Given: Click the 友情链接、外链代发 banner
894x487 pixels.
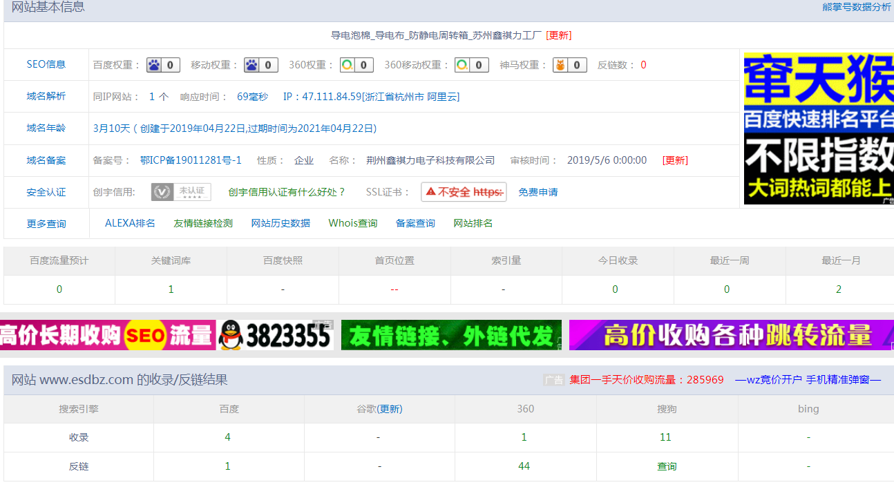Looking at the screenshot, I should point(451,335).
